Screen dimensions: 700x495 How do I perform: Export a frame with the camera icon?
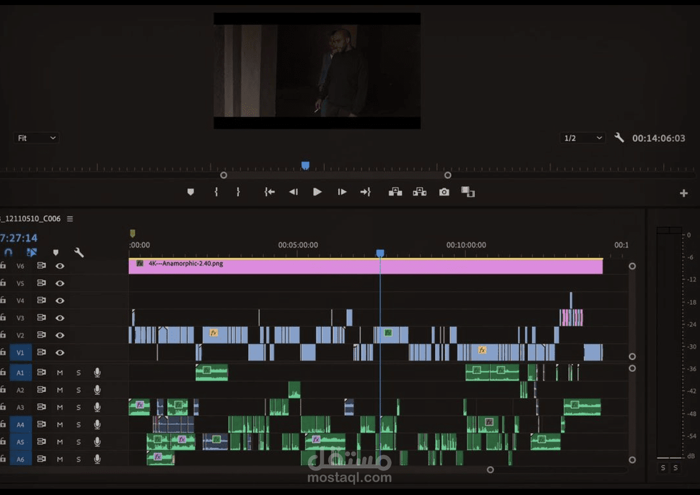(444, 192)
